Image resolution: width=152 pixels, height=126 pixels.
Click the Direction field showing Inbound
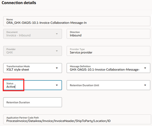[108, 34]
